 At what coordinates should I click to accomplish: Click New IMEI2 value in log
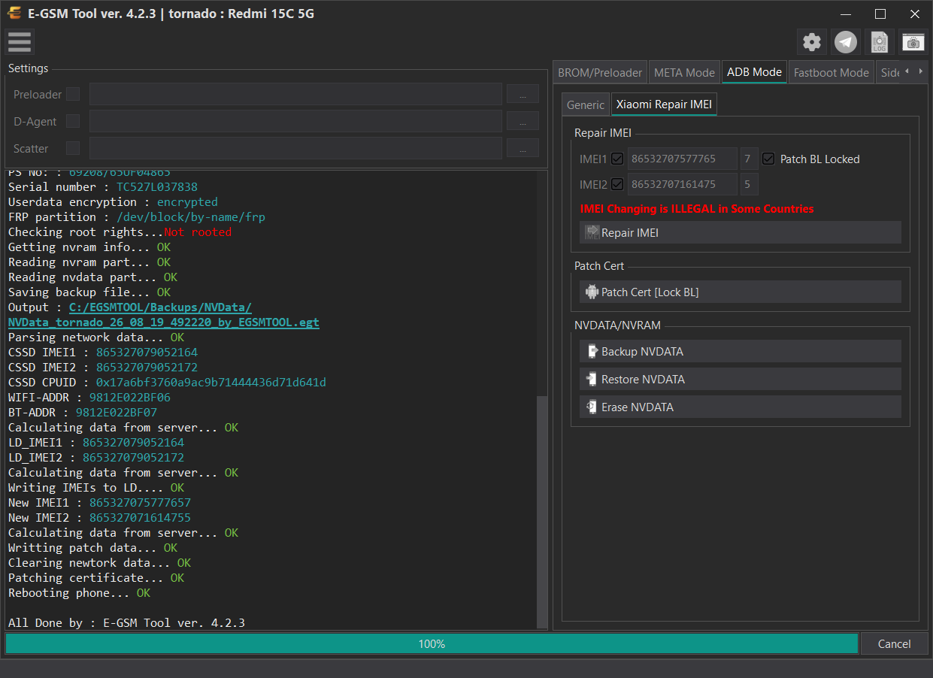(140, 517)
